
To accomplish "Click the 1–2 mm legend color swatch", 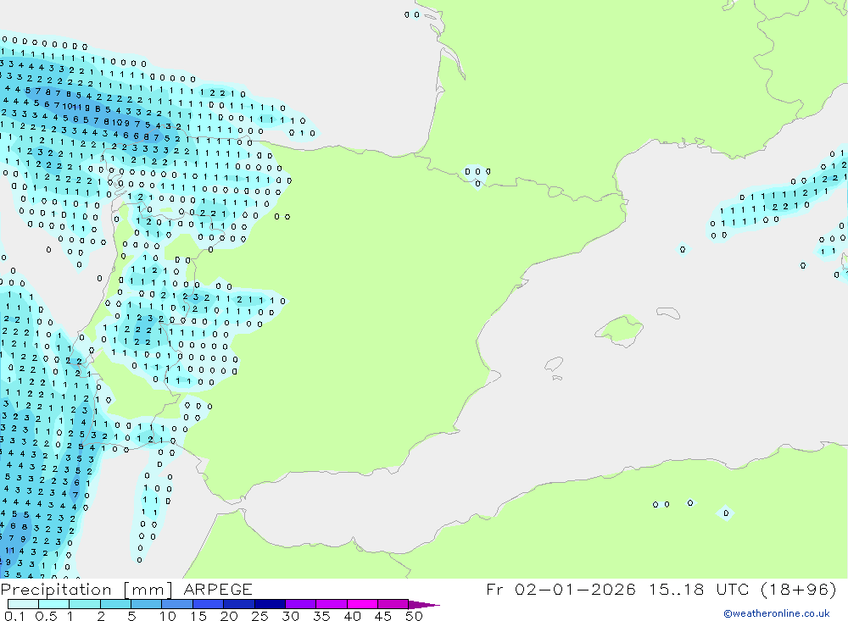I will click(x=85, y=604).
